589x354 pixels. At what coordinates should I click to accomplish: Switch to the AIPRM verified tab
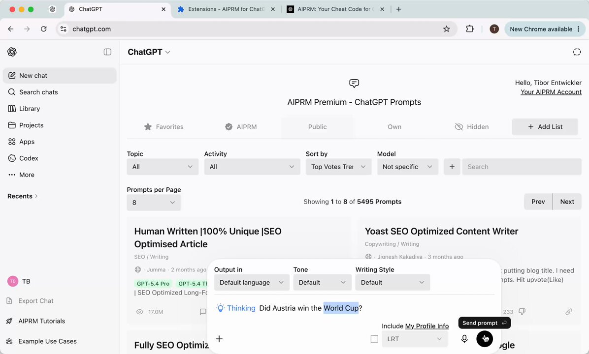point(241,127)
